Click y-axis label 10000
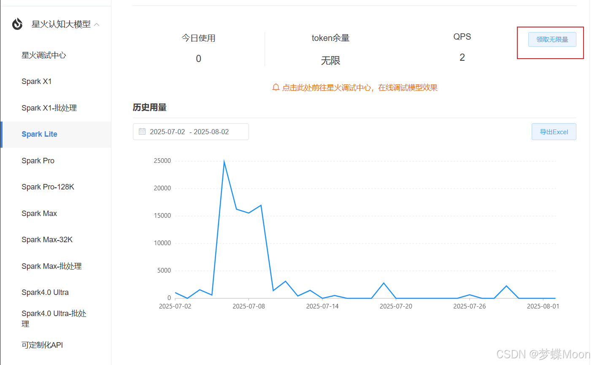The width and height of the screenshot is (592, 365). [x=162, y=243]
